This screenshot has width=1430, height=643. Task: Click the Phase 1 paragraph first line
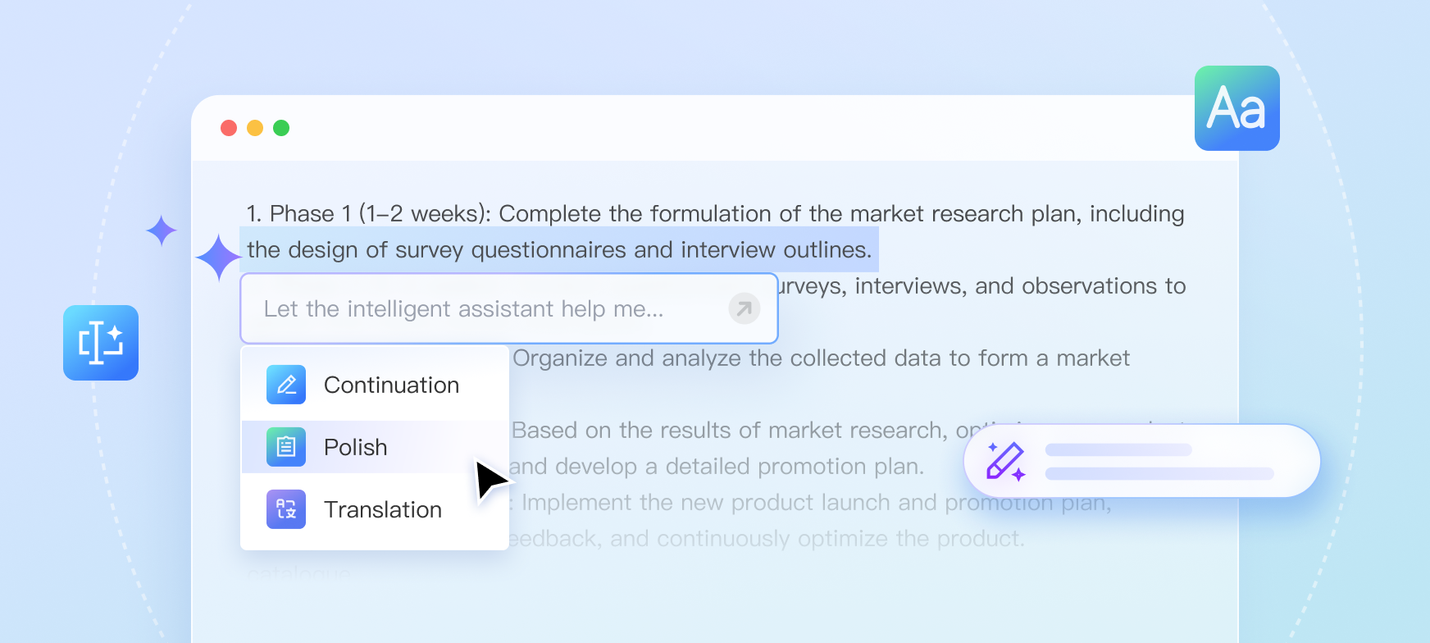[x=715, y=214]
